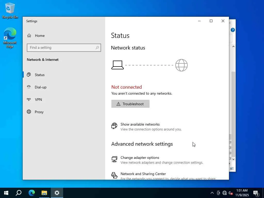The height and width of the screenshot is (198, 264).
Task: Click the network globe tray icon
Action: click(x=225, y=193)
